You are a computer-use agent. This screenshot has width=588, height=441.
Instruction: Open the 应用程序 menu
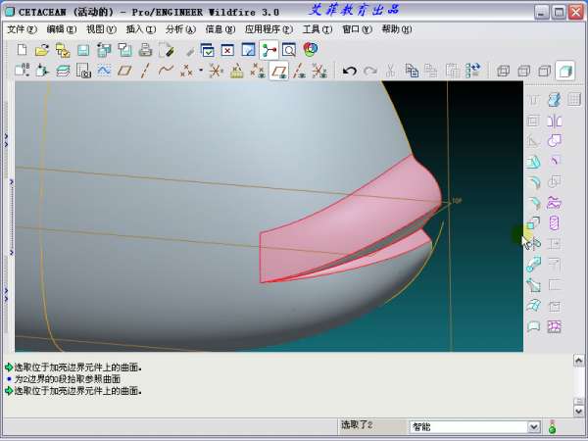(x=269, y=29)
